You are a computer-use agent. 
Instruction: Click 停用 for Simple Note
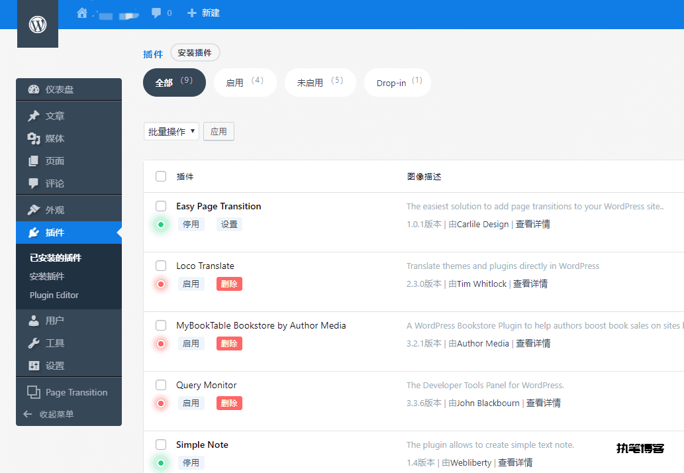191,463
